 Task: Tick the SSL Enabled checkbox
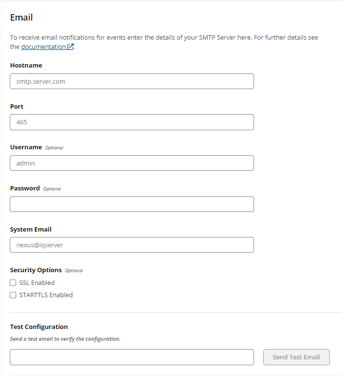(x=13, y=282)
